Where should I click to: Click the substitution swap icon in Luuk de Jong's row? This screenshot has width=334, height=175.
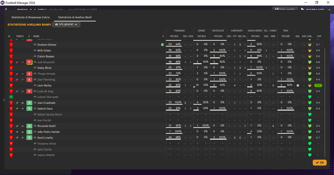tap(17, 91)
